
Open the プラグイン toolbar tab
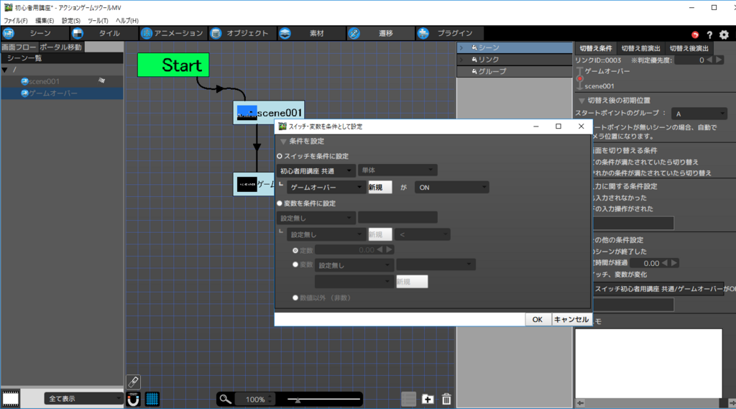(x=448, y=33)
